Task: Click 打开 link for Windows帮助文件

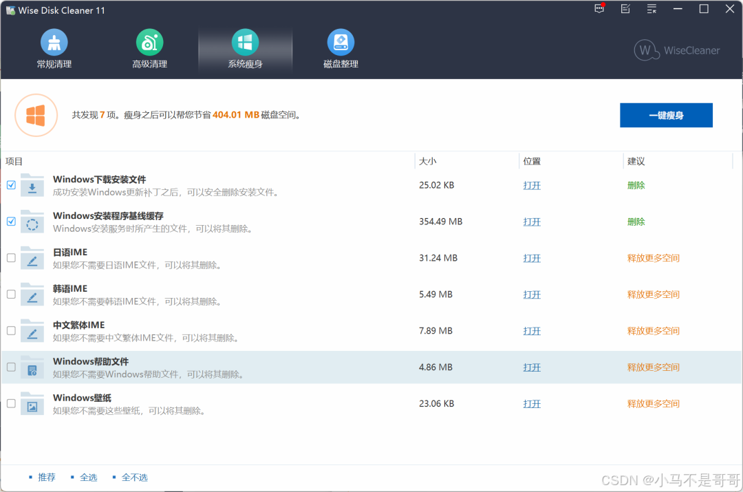Action: [532, 367]
